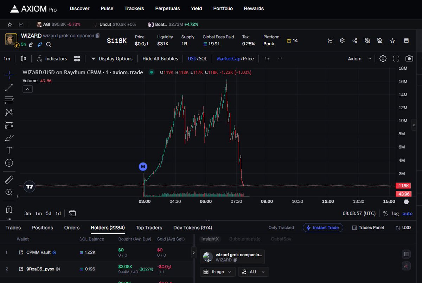Image resolution: width=422 pixels, height=283 pixels.
Task: Select the crosshair cursor tool
Action: [x=9, y=74]
